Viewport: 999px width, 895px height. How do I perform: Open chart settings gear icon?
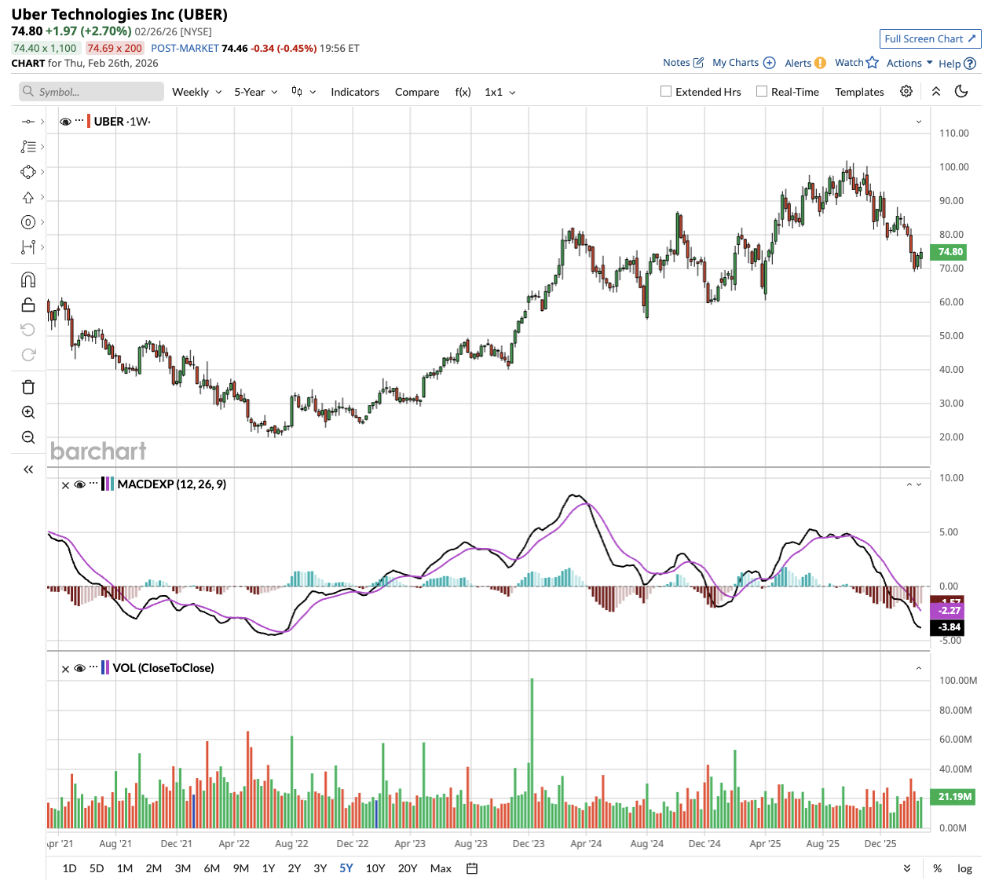(906, 92)
